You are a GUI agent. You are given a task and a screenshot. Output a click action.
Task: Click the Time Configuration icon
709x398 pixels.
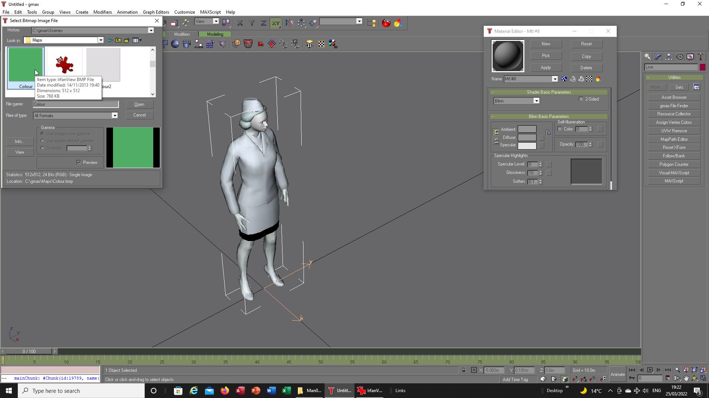(668, 378)
